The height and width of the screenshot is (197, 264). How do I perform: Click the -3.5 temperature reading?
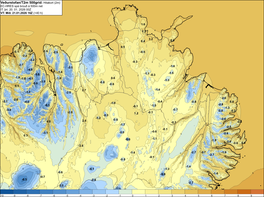[x=70, y=67]
